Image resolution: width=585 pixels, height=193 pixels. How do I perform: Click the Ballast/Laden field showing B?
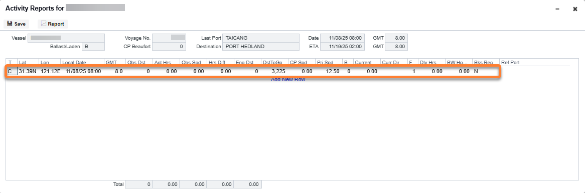[x=93, y=47]
